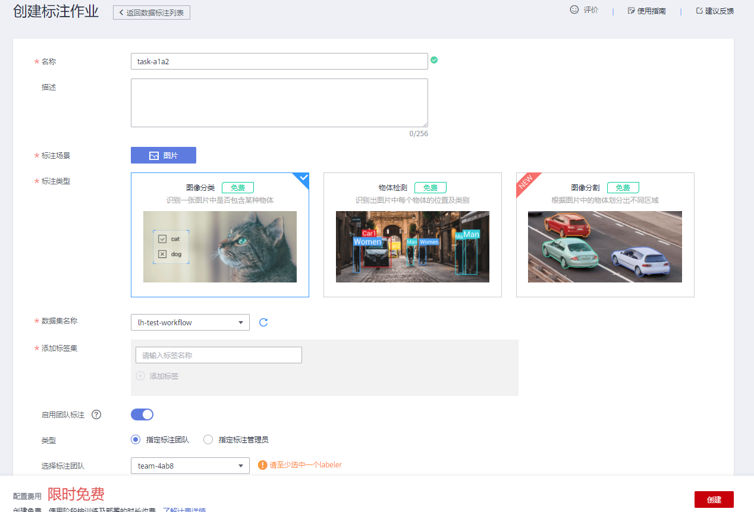754x512 pixels.
Task: Click the 免费 tag on 图像分类
Action: 238,188
